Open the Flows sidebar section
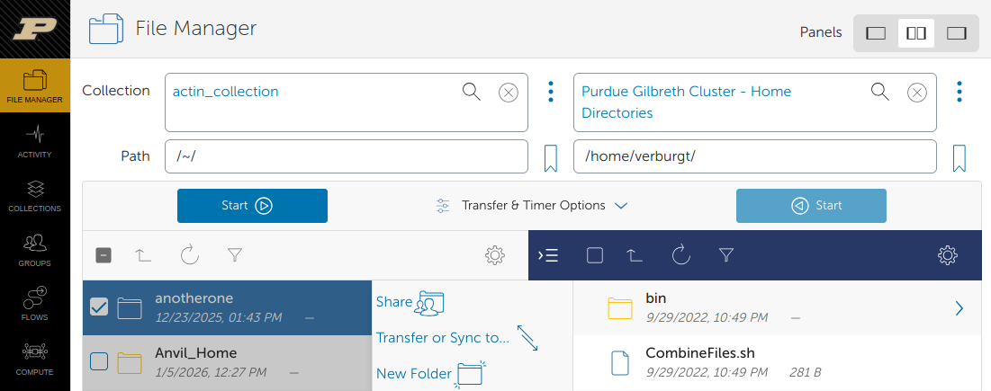The image size is (991, 391). coord(35,305)
